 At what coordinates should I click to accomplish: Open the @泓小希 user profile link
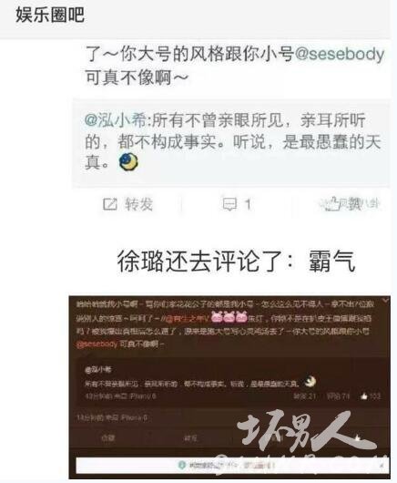tap(115, 120)
